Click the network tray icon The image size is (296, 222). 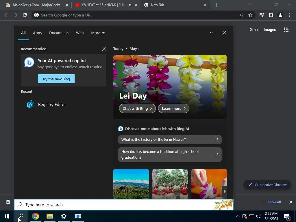pyautogui.click(x=252, y=216)
